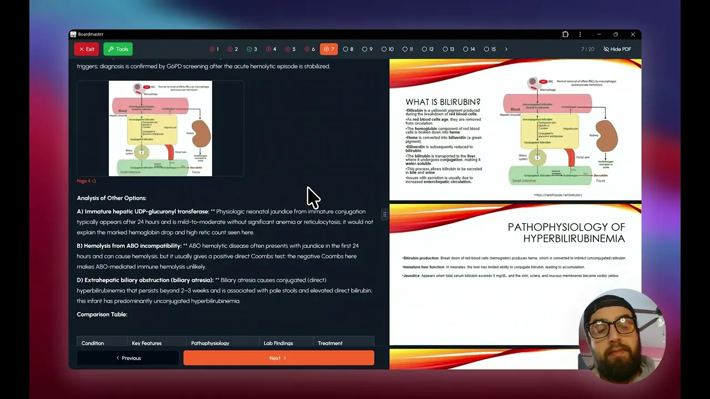The image size is (710, 399).
Task: Open the three-dot menu in title bar
Action: pyautogui.click(x=580, y=34)
